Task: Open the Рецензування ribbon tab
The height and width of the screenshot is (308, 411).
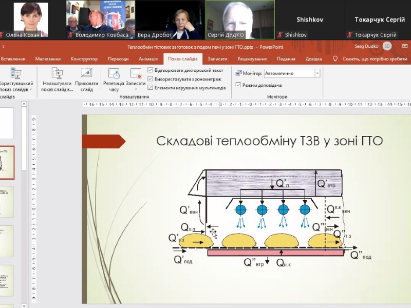Action: tap(252, 59)
